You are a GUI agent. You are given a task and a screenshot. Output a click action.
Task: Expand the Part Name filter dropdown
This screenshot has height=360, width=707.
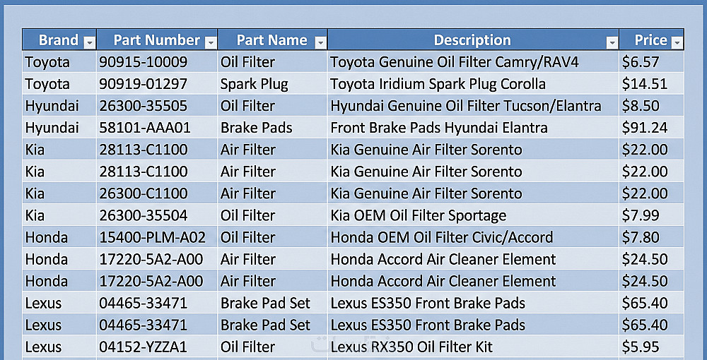click(320, 43)
